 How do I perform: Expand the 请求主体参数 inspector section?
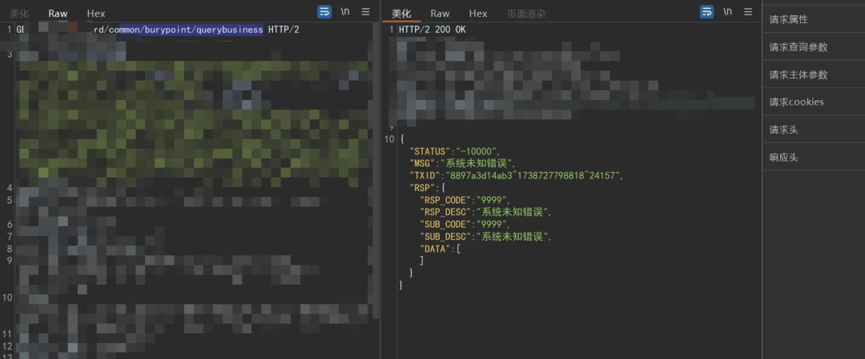(x=814, y=74)
